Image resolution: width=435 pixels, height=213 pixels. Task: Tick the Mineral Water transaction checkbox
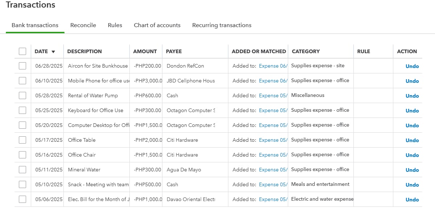pyautogui.click(x=22, y=170)
